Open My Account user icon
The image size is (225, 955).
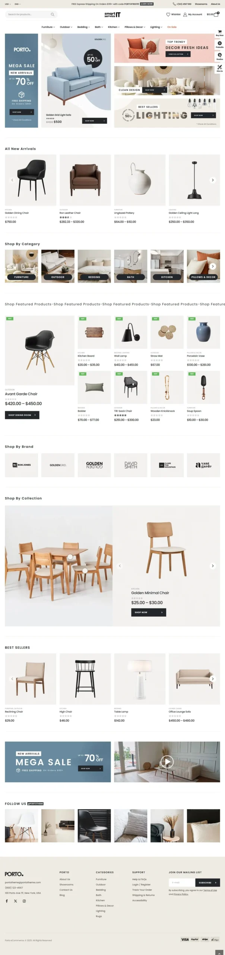tap(185, 15)
